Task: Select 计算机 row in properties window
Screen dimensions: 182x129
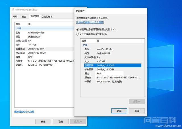Action: click(45, 65)
